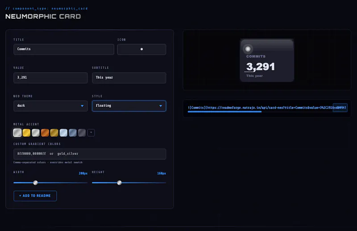Click the copy button beside markdown URL
The height and width of the screenshot is (231, 357).
point(340,108)
